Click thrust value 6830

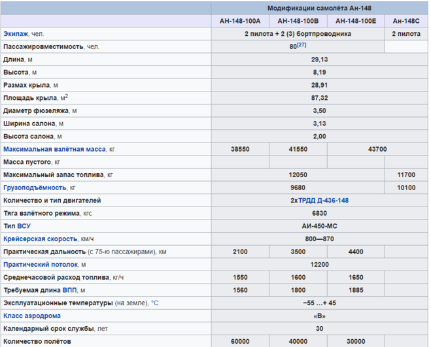point(319,213)
